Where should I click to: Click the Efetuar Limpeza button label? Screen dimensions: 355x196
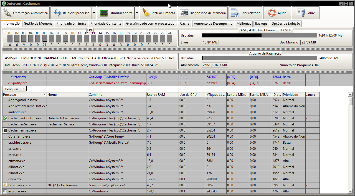point(163,13)
